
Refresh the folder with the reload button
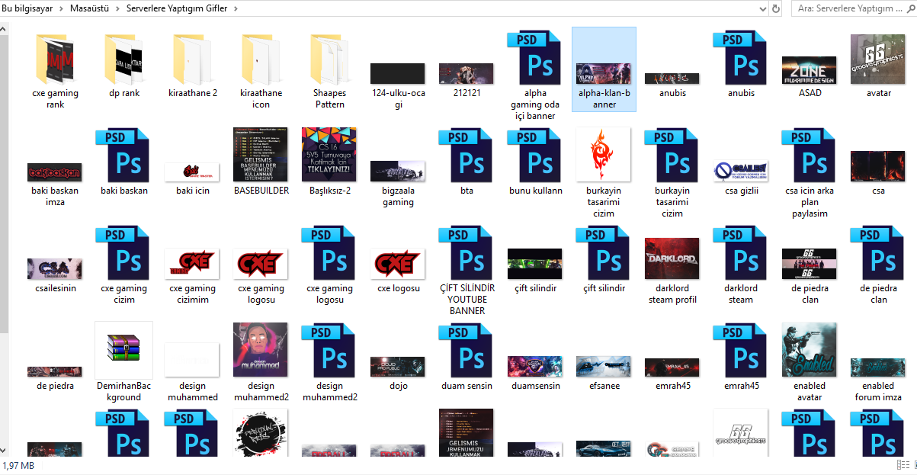click(776, 8)
